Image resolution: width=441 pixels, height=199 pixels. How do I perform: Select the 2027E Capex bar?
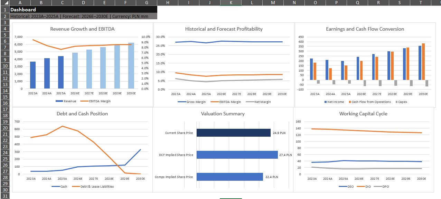(380, 83)
